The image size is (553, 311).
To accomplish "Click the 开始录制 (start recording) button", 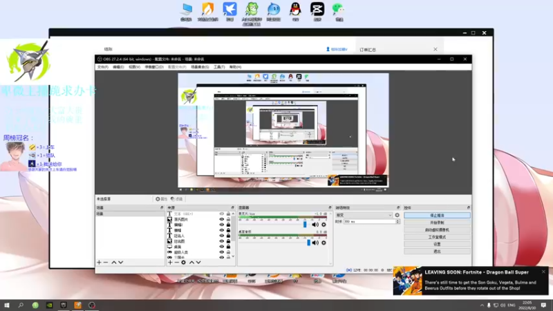I will [x=437, y=223].
